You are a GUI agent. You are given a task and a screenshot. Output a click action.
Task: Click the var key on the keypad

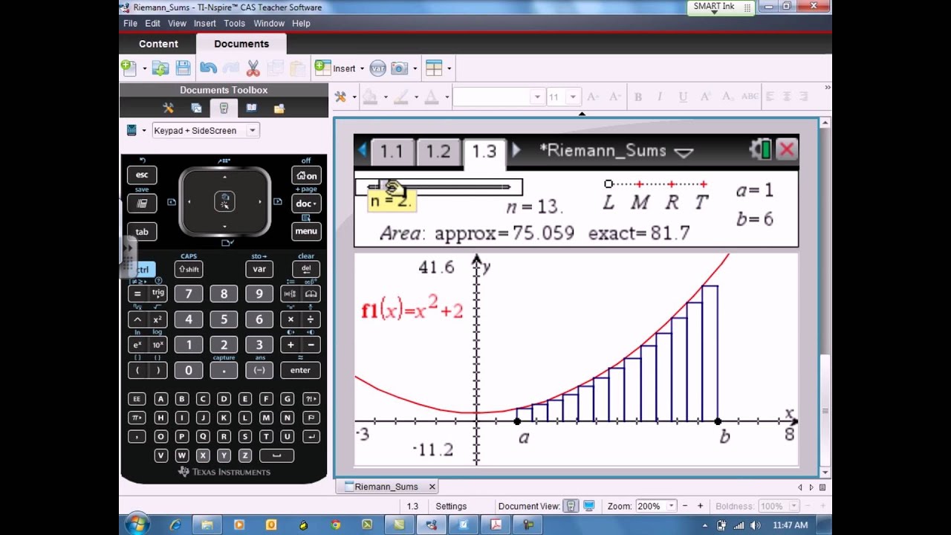(259, 269)
